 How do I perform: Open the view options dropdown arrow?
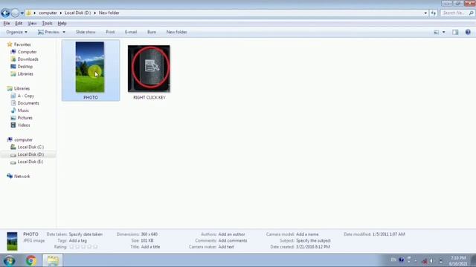(443, 32)
